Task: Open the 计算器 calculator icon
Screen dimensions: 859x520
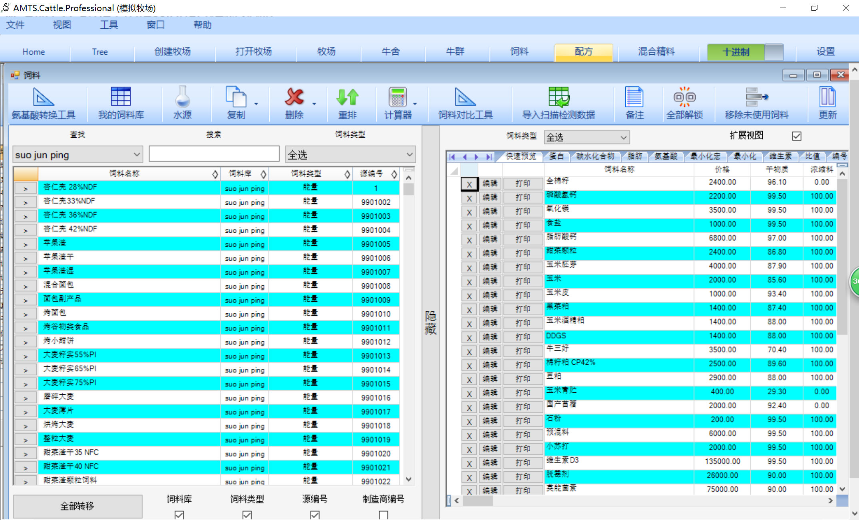Action: click(398, 97)
